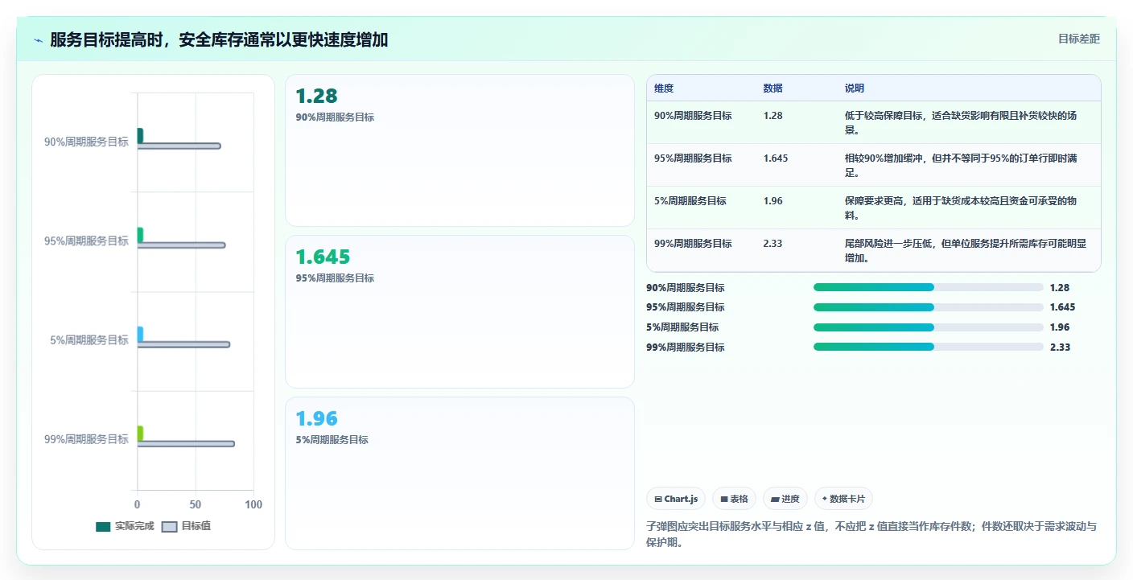The width and height of the screenshot is (1133, 580).
Task: Click table cell 1.96 in 5% row
Action: coord(773,201)
